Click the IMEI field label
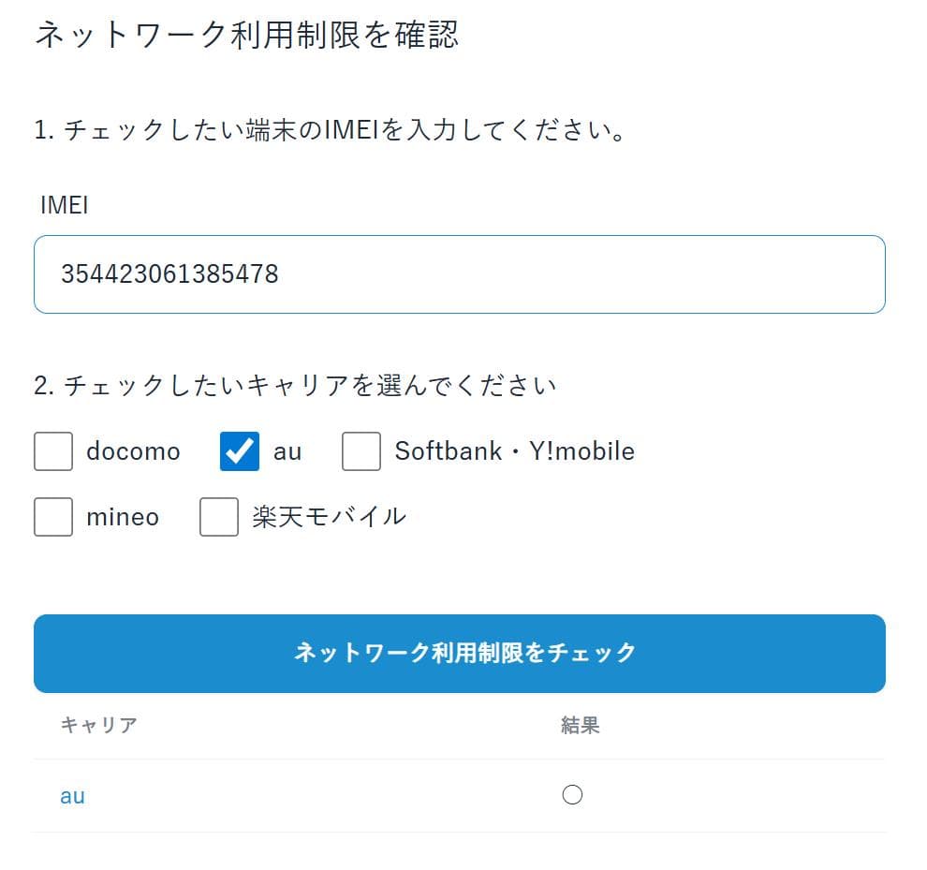Viewport: 927px width, 870px height. coord(63,205)
